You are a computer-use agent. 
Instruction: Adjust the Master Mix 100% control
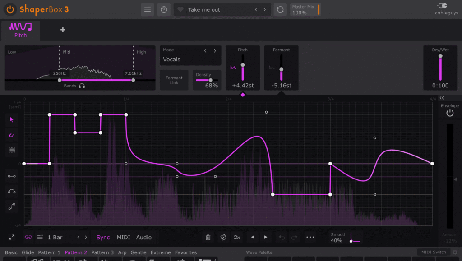pos(305,10)
